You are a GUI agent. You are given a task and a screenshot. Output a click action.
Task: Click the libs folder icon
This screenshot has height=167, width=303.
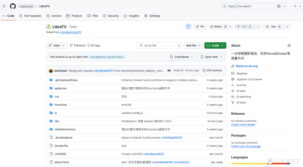[51, 121]
